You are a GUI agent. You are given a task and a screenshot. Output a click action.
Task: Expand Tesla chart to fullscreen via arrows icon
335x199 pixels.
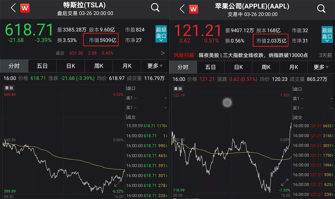tap(118, 183)
